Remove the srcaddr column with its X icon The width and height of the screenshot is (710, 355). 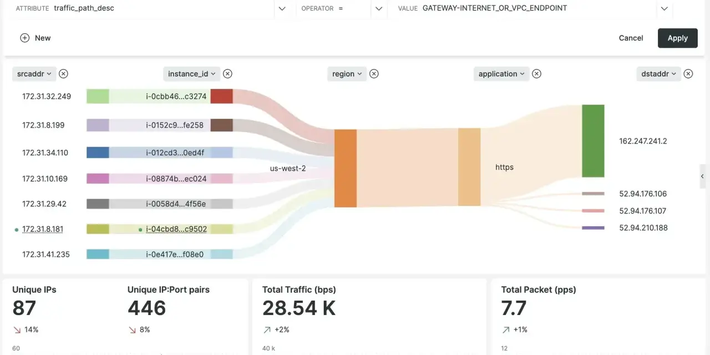click(64, 74)
